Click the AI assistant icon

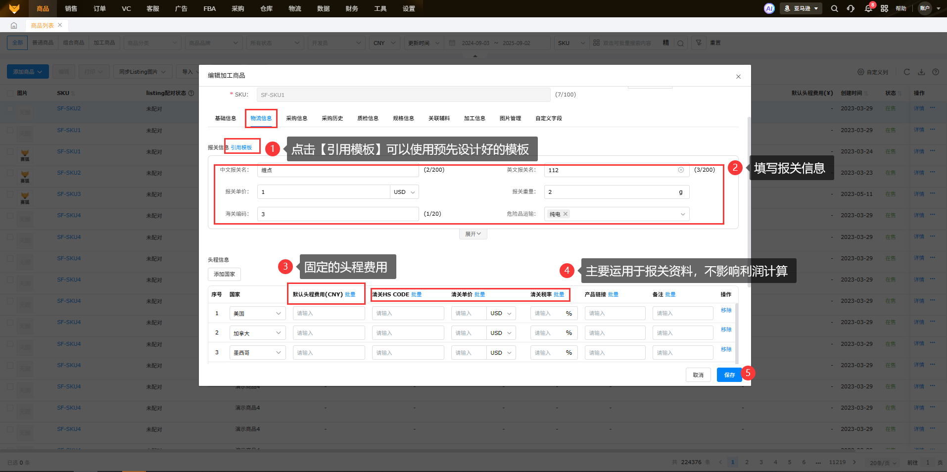pos(769,8)
